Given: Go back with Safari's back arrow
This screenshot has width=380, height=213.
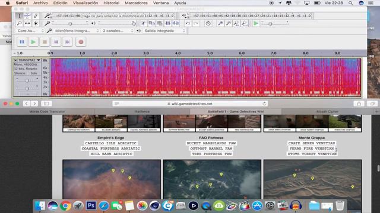Looking at the screenshot, I should (26, 104).
